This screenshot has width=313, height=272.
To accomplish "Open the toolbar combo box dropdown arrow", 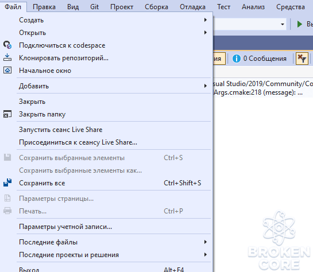I will coord(283,24).
